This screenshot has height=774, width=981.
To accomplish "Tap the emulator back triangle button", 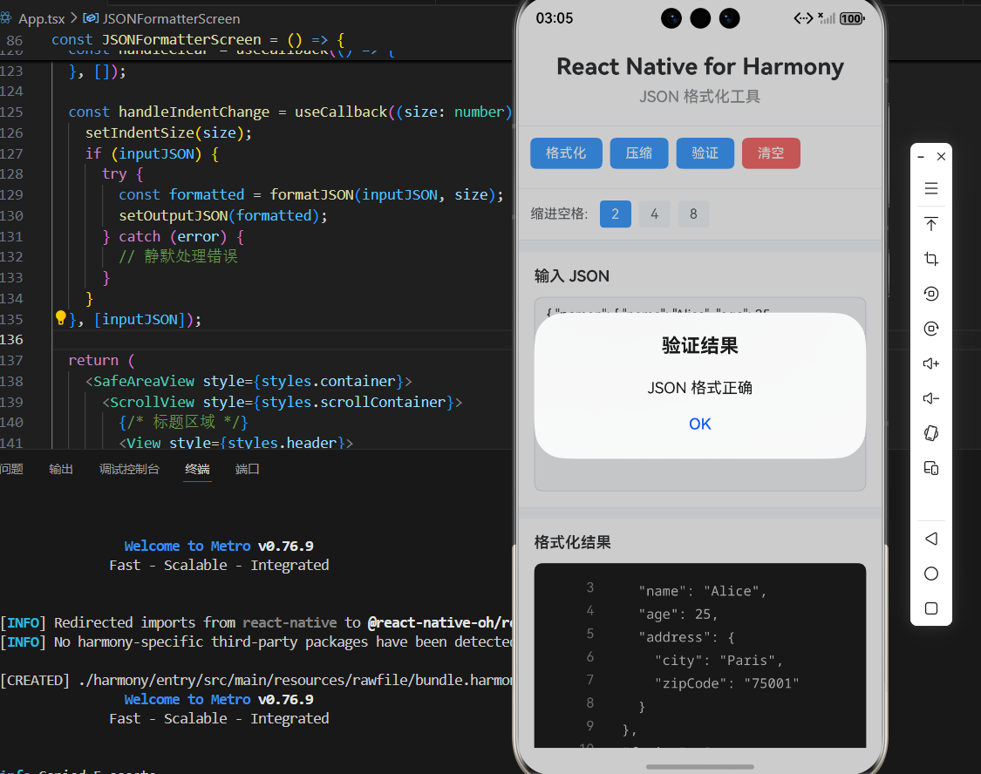I will coord(931,539).
